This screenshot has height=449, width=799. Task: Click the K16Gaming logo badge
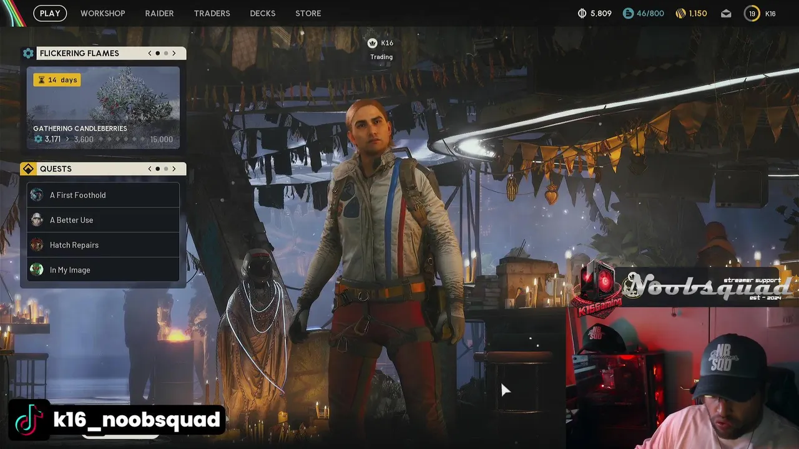(x=598, y=288)
